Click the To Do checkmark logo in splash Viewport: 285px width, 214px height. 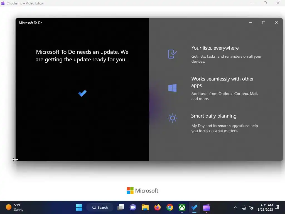coord(82,93)
